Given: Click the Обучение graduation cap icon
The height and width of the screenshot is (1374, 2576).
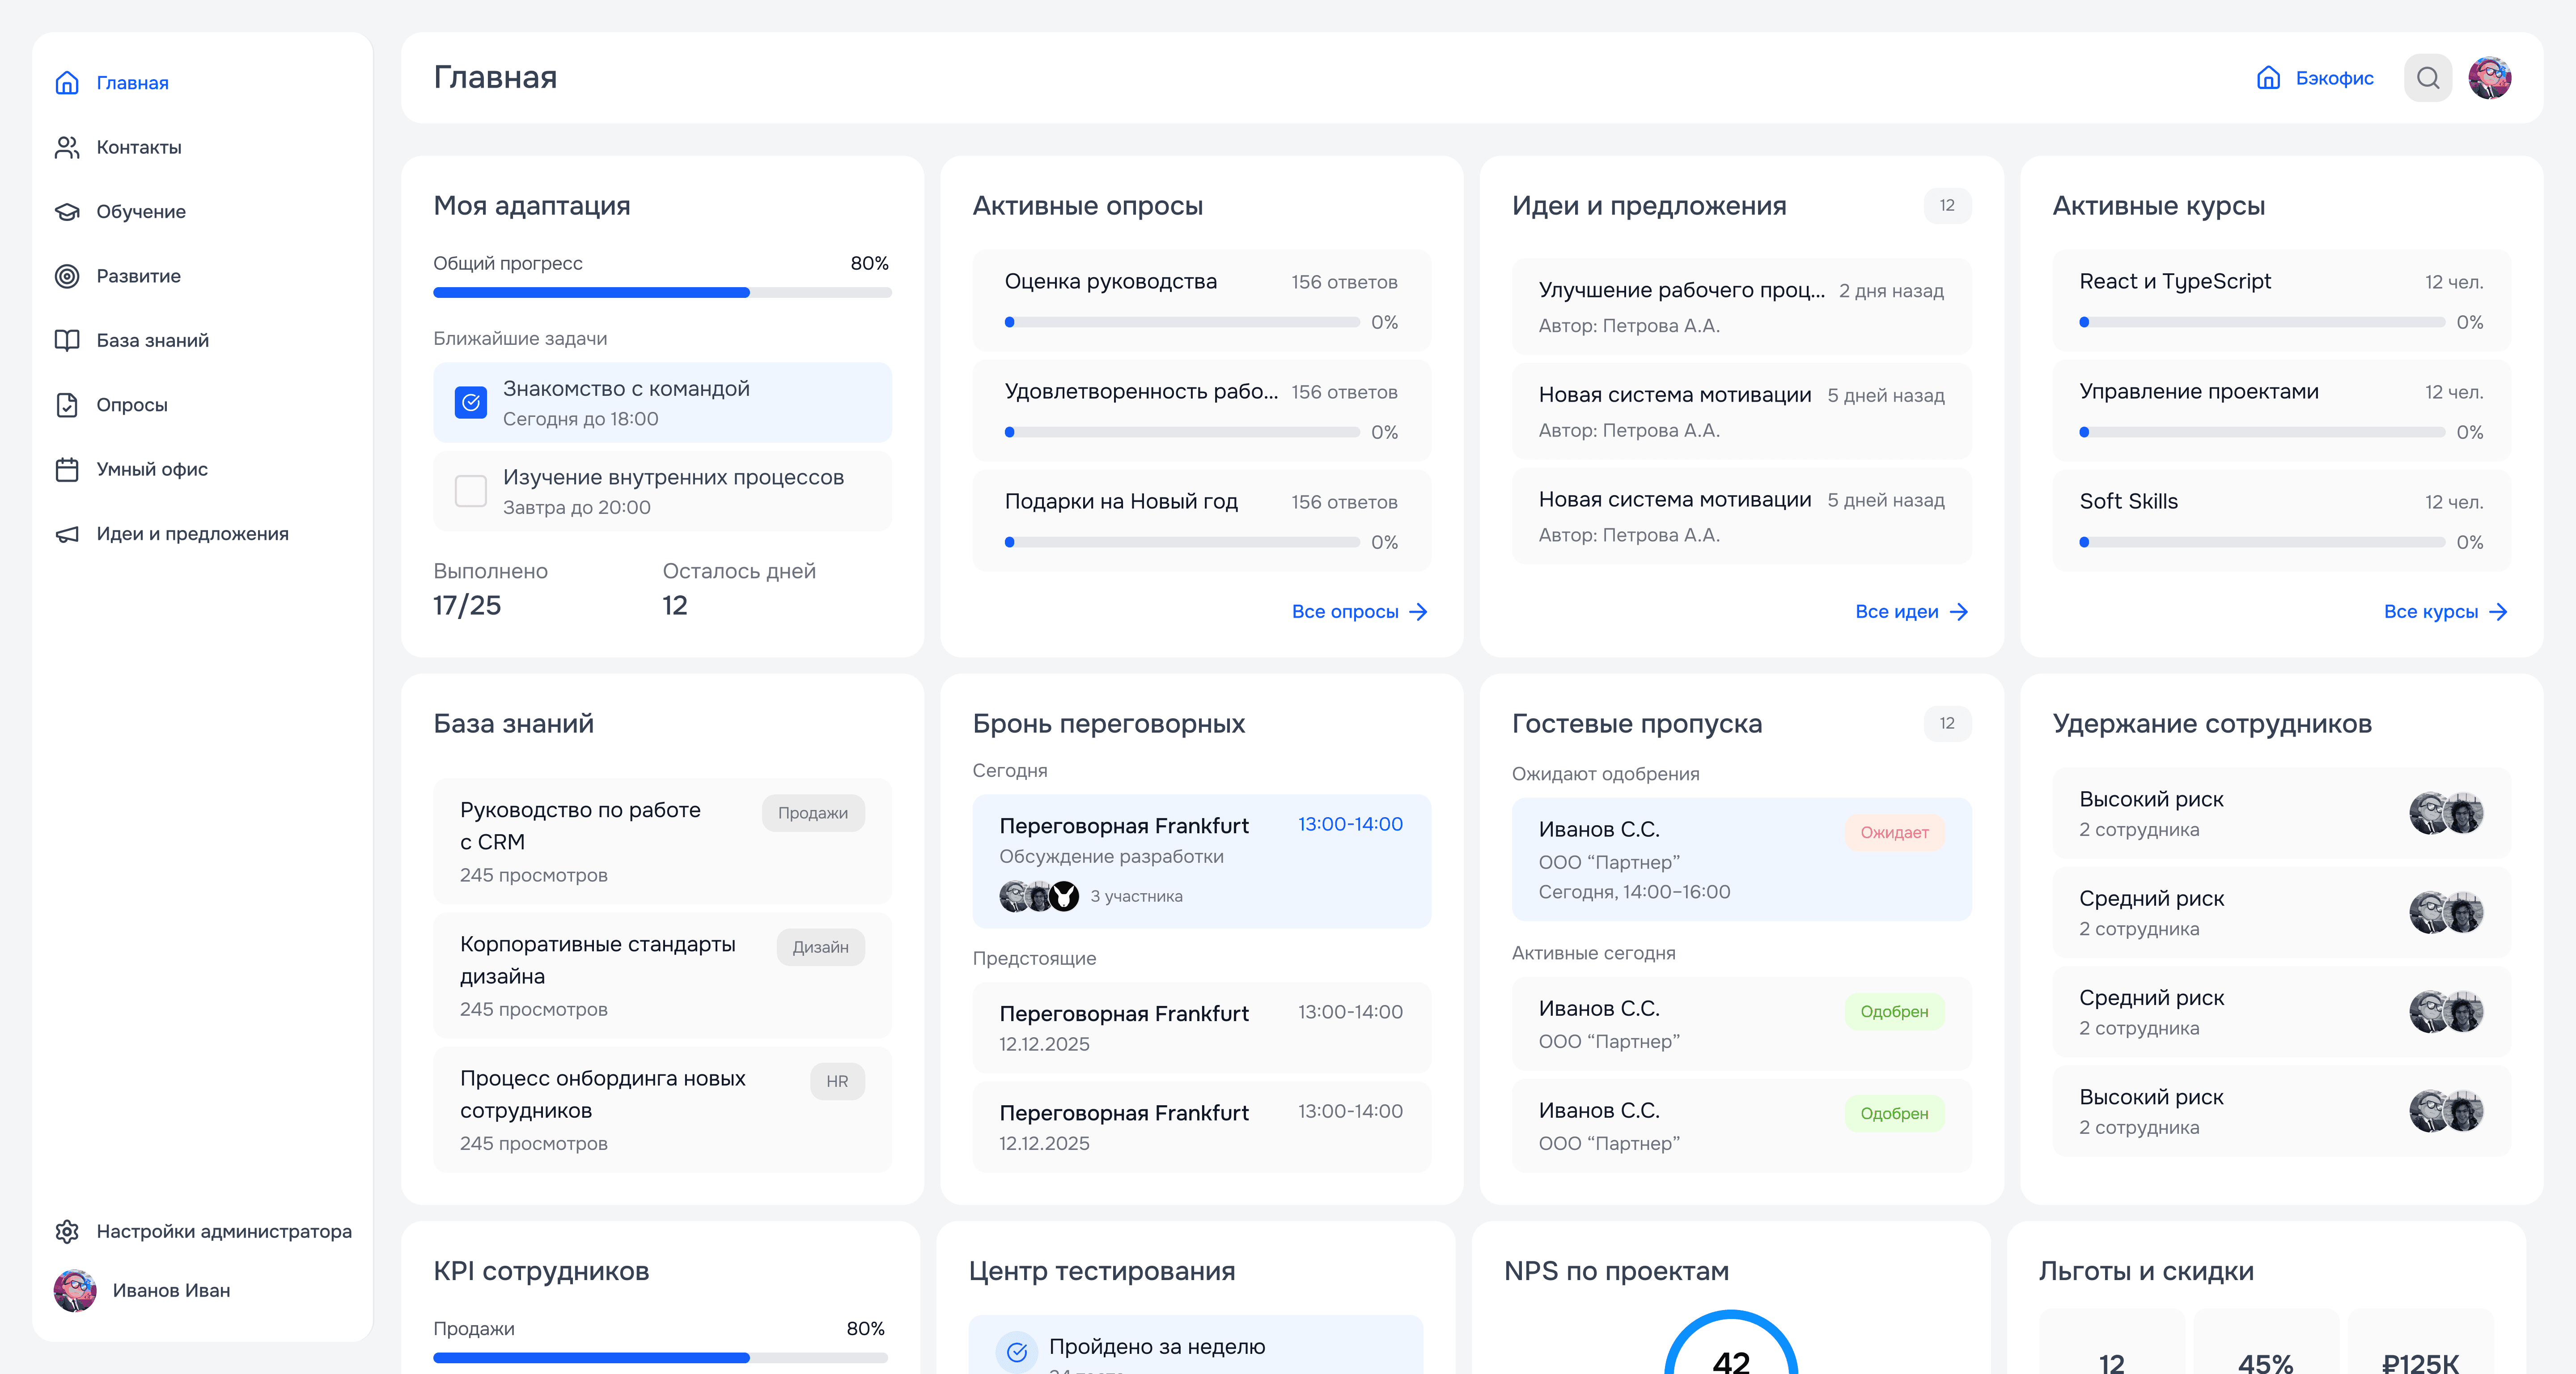Looking at the screenshot, I should [67, 212].
